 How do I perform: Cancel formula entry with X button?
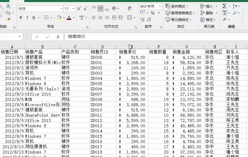(37, 37)
